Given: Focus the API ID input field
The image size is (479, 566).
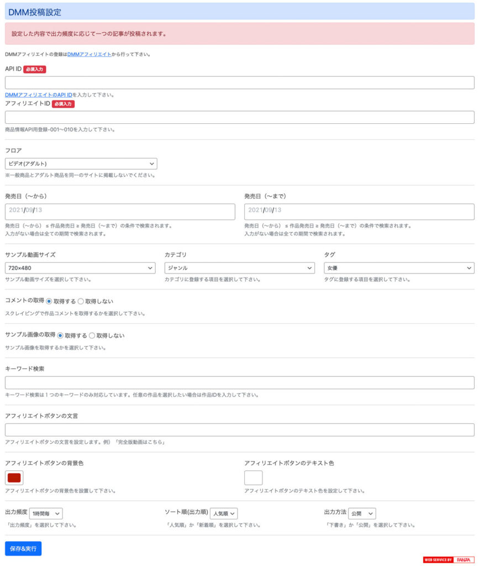Looking at the screenshot, I should (x=240, y=83).
